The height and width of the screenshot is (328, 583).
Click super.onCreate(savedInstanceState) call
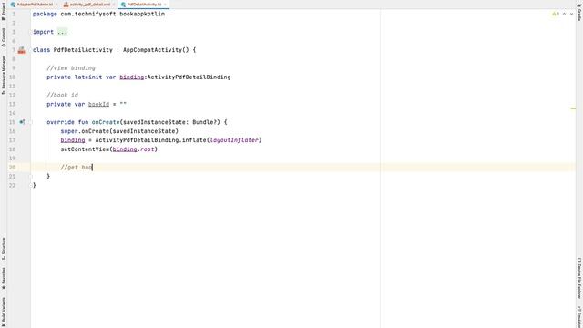point(119,131)
